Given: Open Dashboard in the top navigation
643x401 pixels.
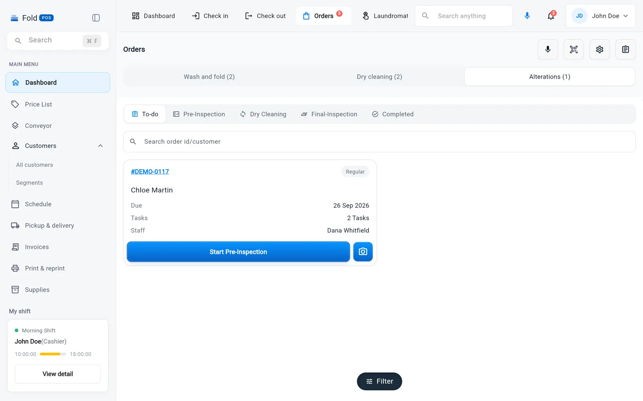Looking at the screenshot, I should (x=154, y=16).
